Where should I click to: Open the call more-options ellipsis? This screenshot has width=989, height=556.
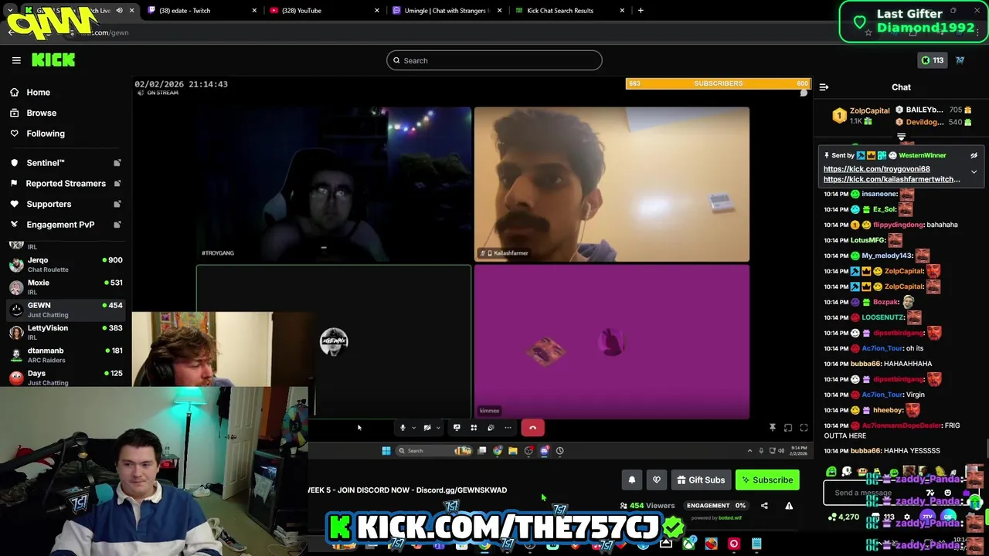(x=508, y=428)
